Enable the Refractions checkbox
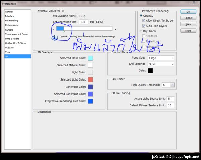The width and height of the screenshot is (201, 160). (x=144, y=46)
